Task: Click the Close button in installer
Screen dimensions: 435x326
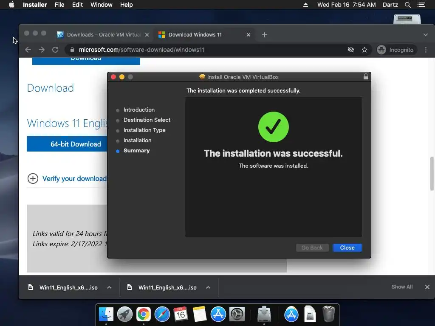Action: [347, 247]
